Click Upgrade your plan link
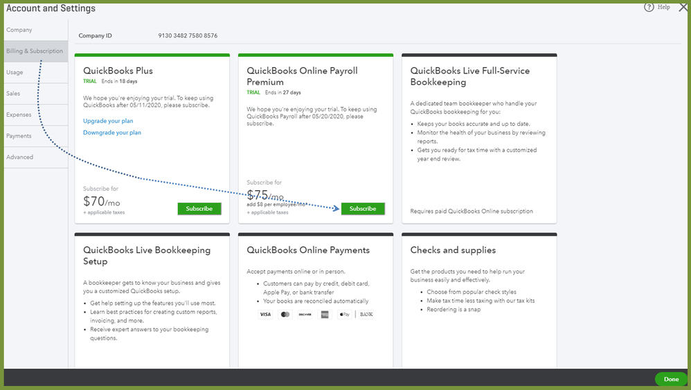 click(108, 121)
